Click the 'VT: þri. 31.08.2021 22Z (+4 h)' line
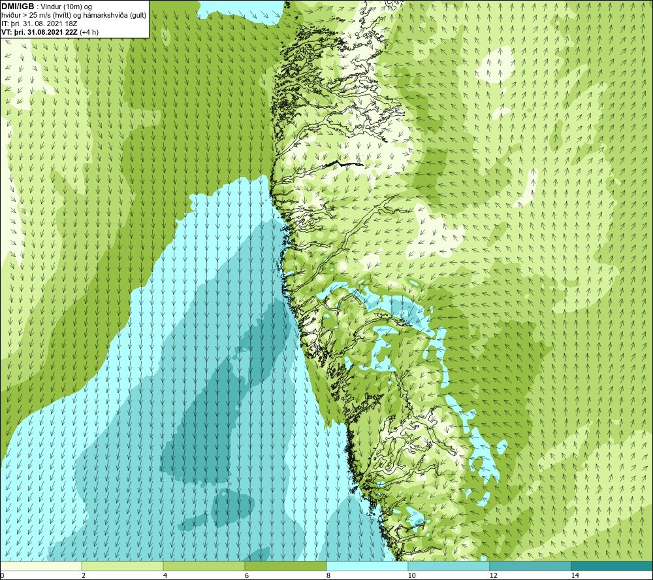Image resolution: width=653 pixels, height=580 pixels. pos(50,32)
